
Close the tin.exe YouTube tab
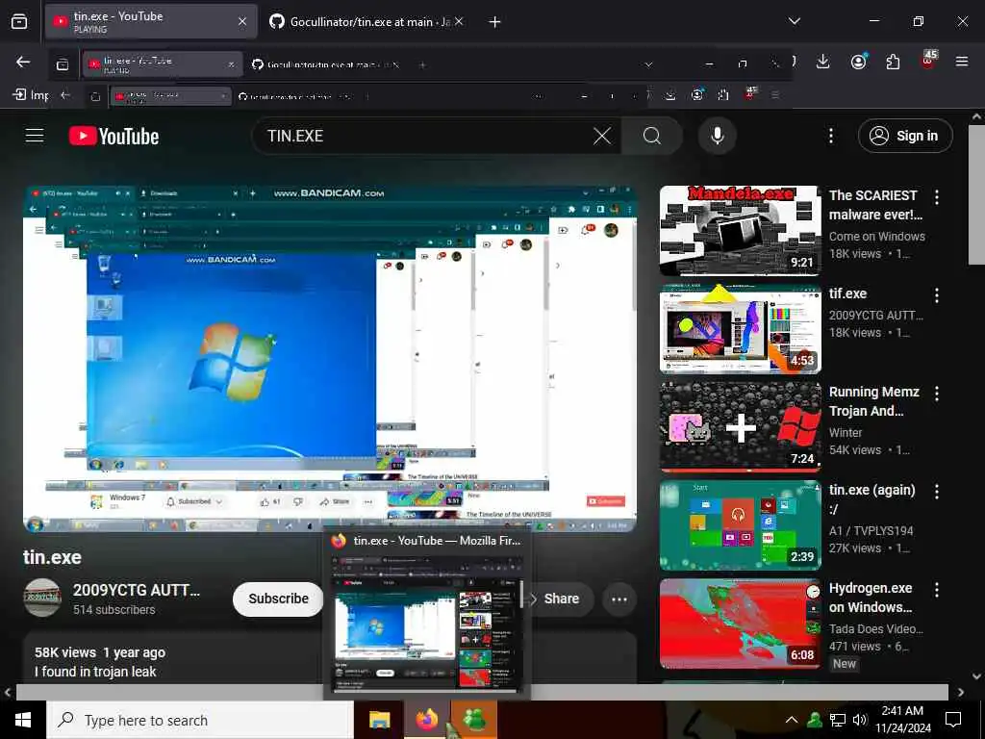tap(242, 21)
